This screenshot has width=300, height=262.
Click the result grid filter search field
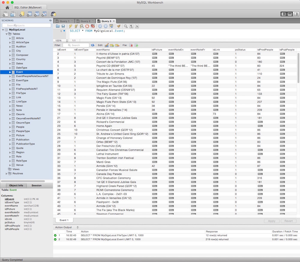pos(76,45)
